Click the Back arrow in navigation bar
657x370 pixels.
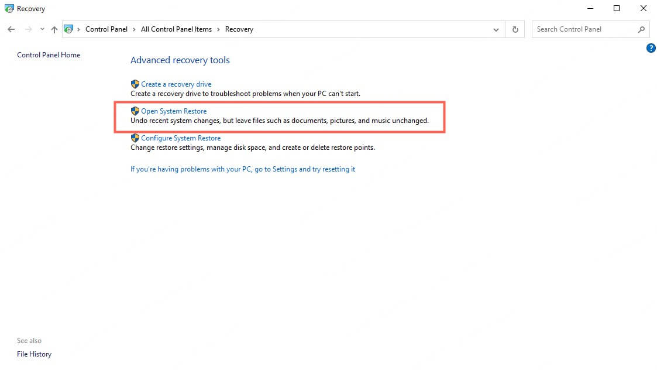pyautogui.click(x=11, y=29)
